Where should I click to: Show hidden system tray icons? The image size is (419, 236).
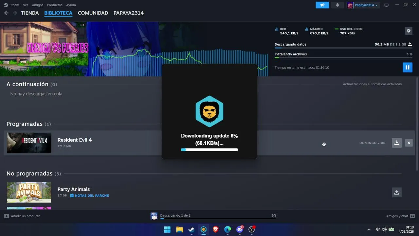pyautogui.click(x=369, y=229)
